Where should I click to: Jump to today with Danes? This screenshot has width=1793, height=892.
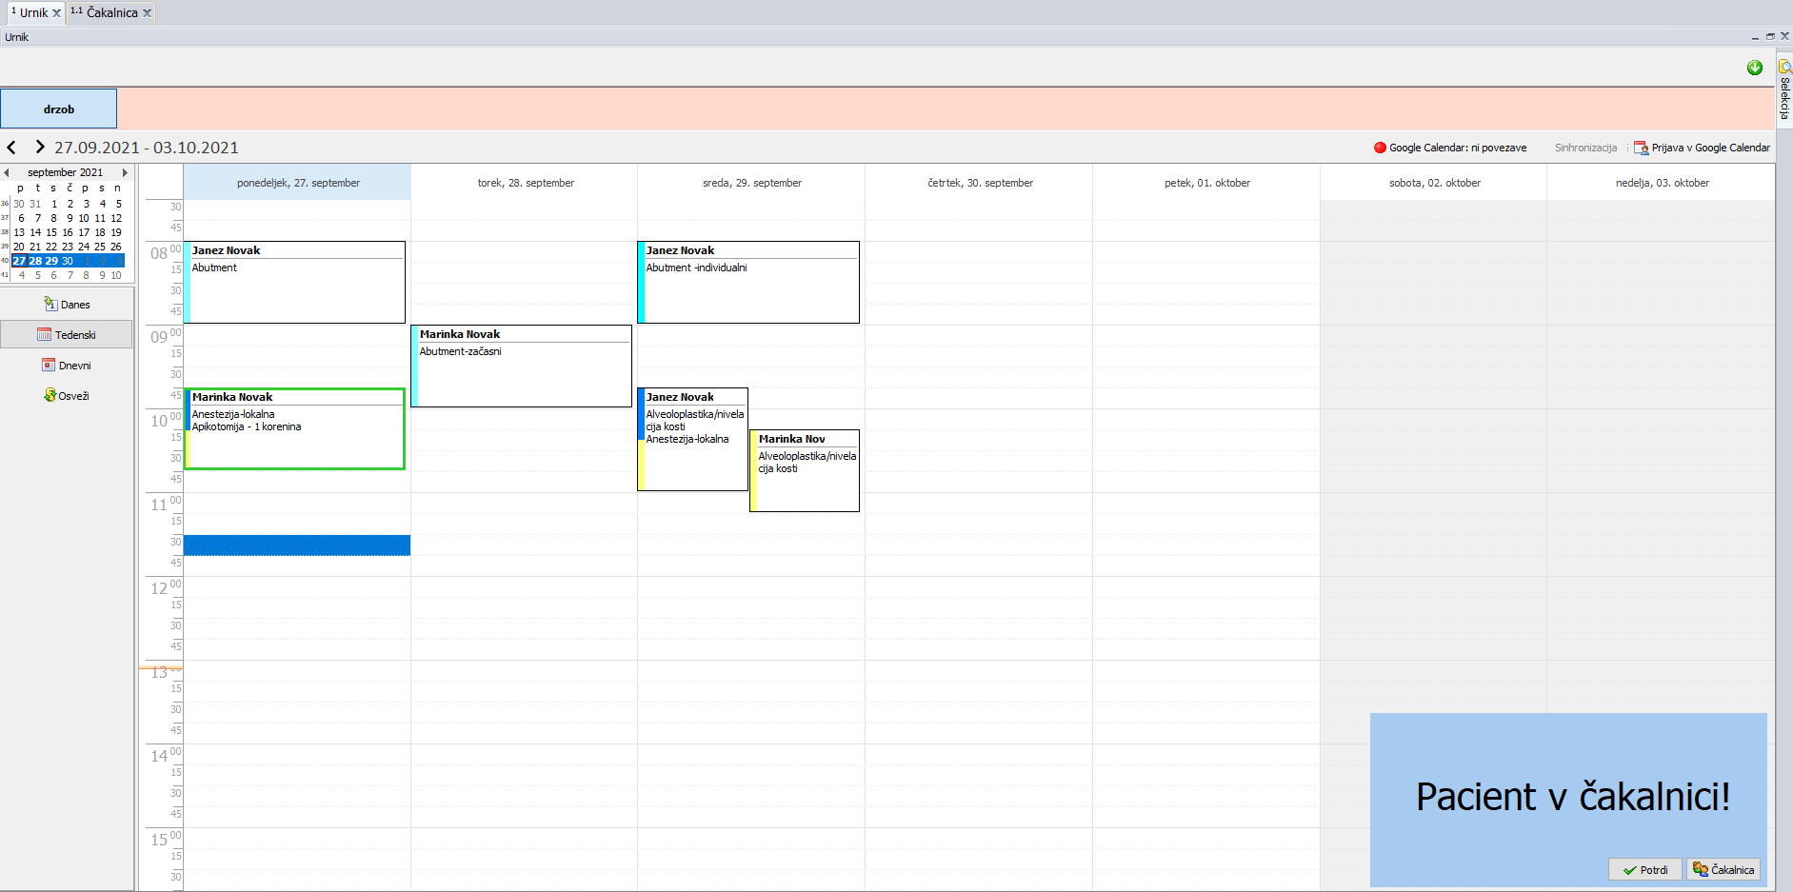point(67,305)
